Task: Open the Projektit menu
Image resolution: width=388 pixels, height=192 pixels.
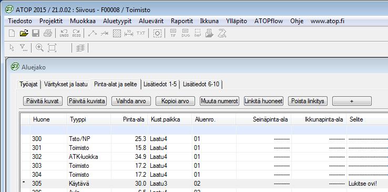Action: (x=51, y=21)
